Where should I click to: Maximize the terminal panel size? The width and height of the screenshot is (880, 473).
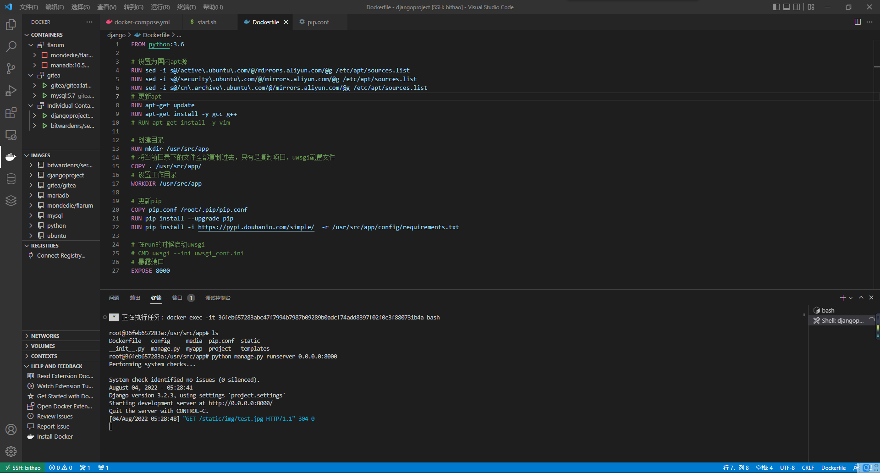coord(861,298)
